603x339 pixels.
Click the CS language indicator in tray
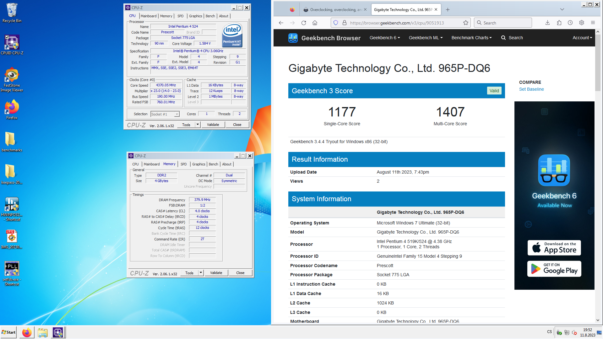[550, 332]
